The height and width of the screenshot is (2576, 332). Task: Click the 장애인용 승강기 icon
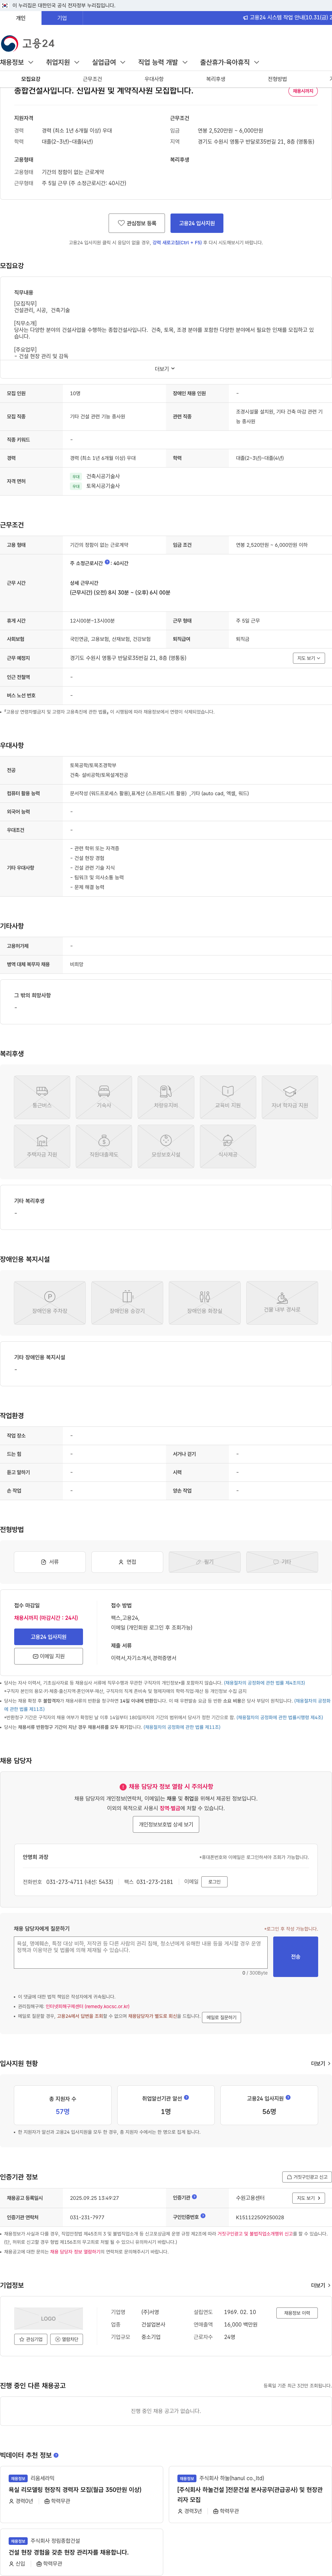tap(127, 1303)
